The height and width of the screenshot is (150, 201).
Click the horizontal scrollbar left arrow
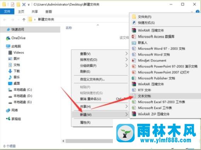pyautogui.click(x=63, y=141)
